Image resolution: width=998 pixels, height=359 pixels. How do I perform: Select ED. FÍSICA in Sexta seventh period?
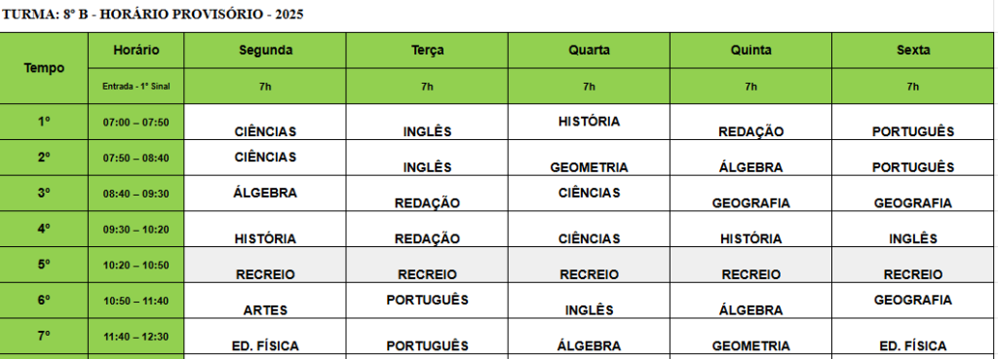912,345
